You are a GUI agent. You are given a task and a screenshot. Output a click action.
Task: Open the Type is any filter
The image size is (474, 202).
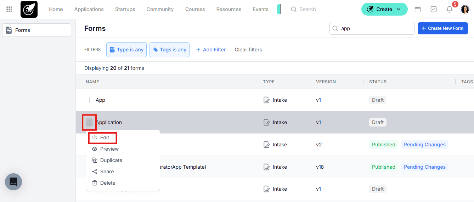click(x=126, y=50)
